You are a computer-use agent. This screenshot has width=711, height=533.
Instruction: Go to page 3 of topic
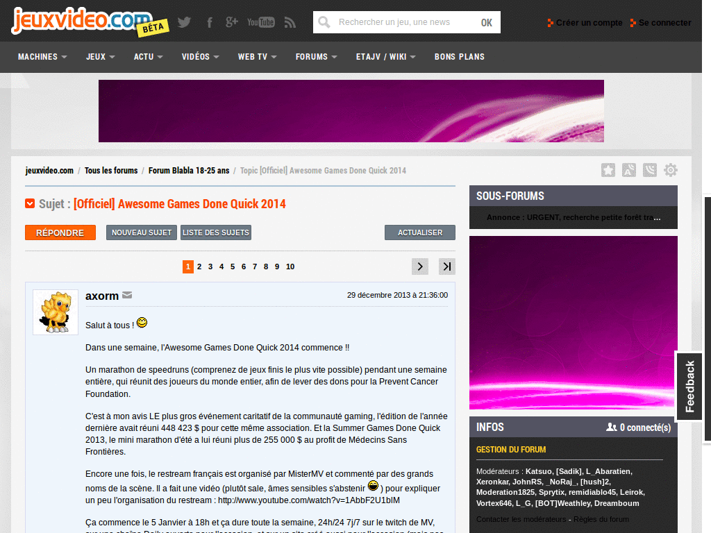click(210, 266)
